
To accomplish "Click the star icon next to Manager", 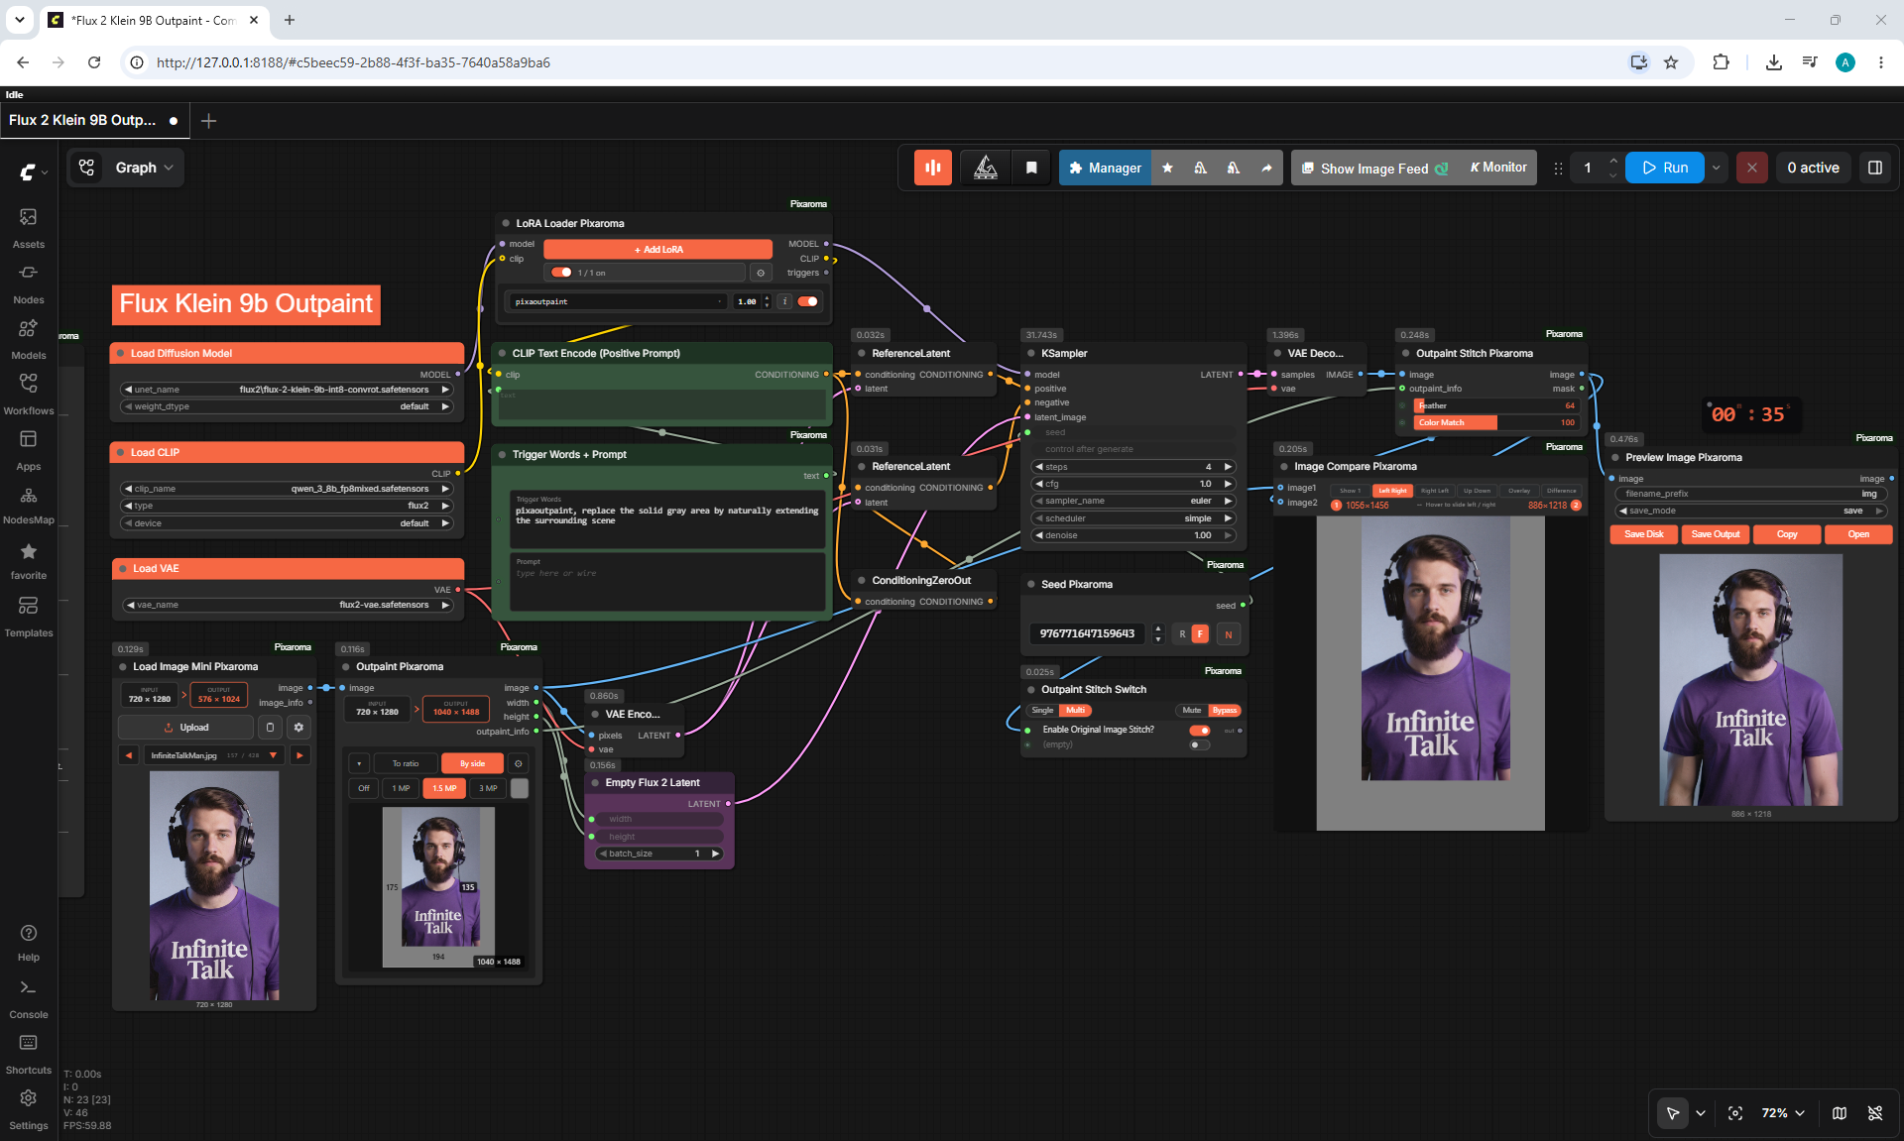I will tap(1167, 168).
